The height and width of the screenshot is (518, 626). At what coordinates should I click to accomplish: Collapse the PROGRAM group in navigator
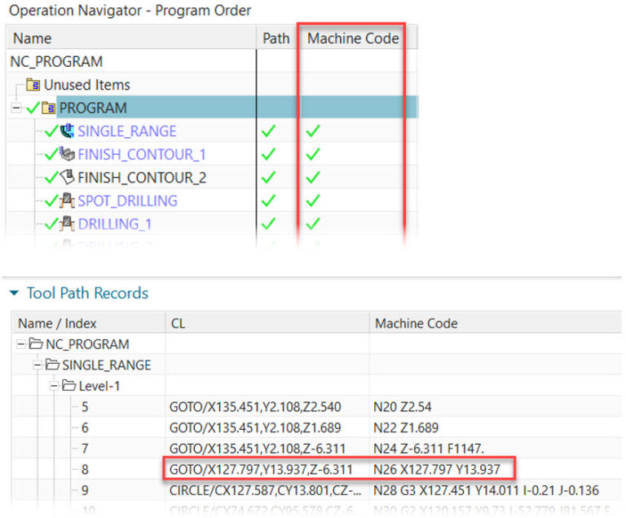(15, 108)
